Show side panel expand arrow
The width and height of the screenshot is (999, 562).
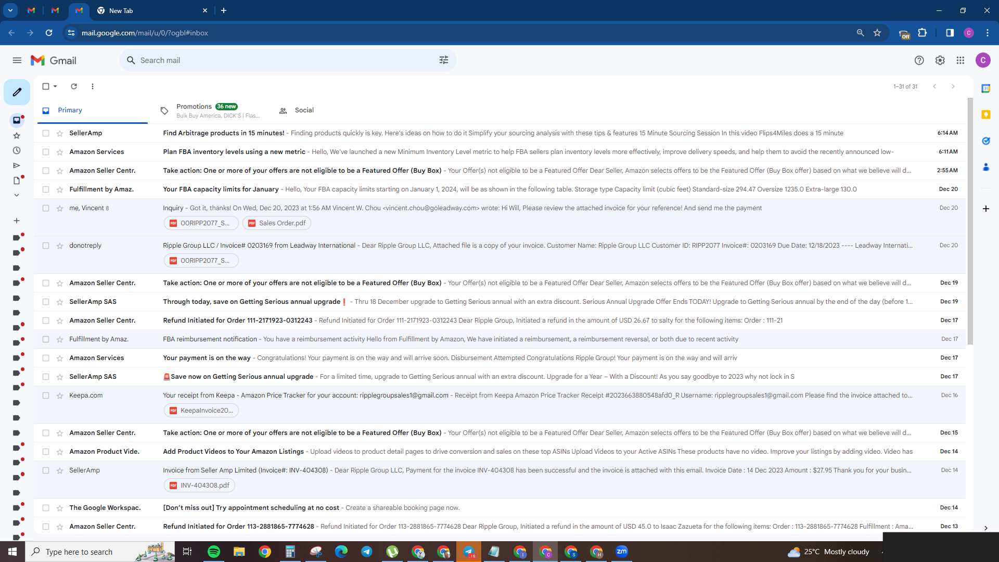(985, 528)
